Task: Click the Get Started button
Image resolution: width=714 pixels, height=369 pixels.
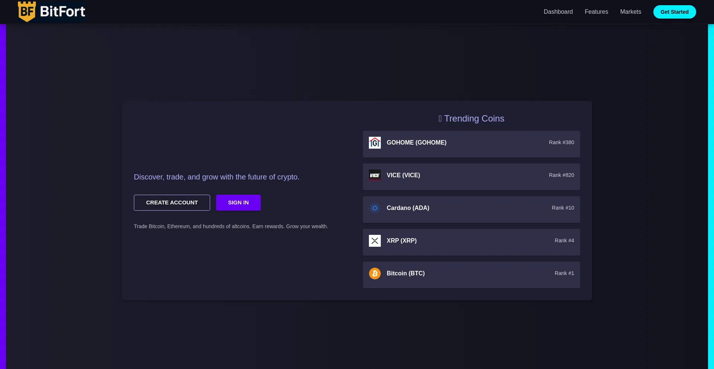Action: click(x=675, y=12)
